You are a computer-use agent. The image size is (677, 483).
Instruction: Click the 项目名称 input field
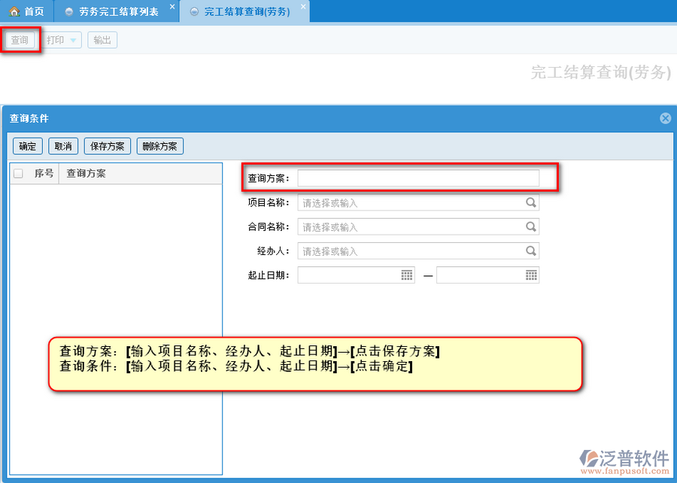click(x=410, y=202)
